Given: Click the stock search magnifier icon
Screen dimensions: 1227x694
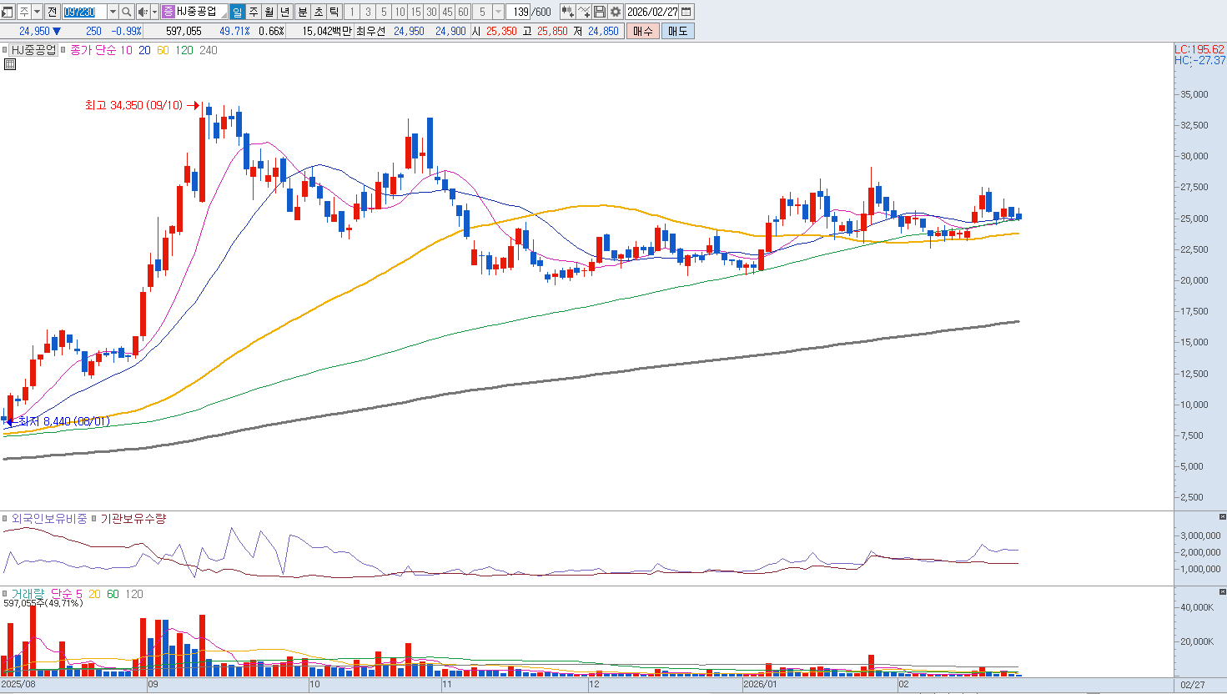Looking at the screenshot, I should click(126, 12).
